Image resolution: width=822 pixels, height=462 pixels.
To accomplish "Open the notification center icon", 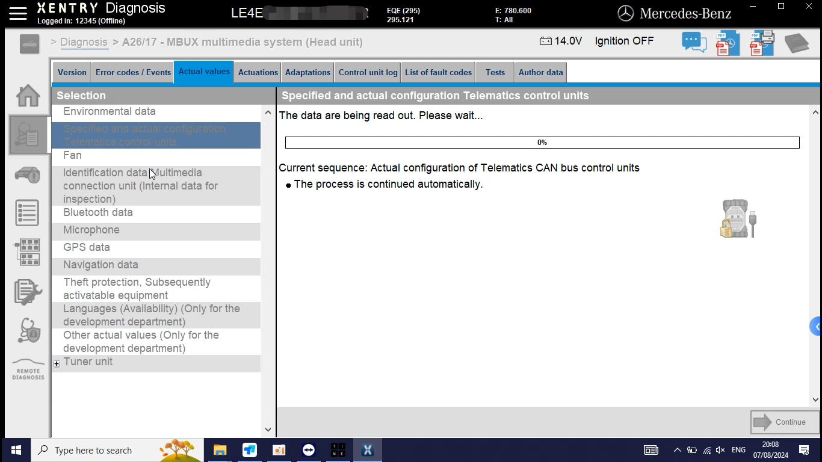I will coord(805,450).
